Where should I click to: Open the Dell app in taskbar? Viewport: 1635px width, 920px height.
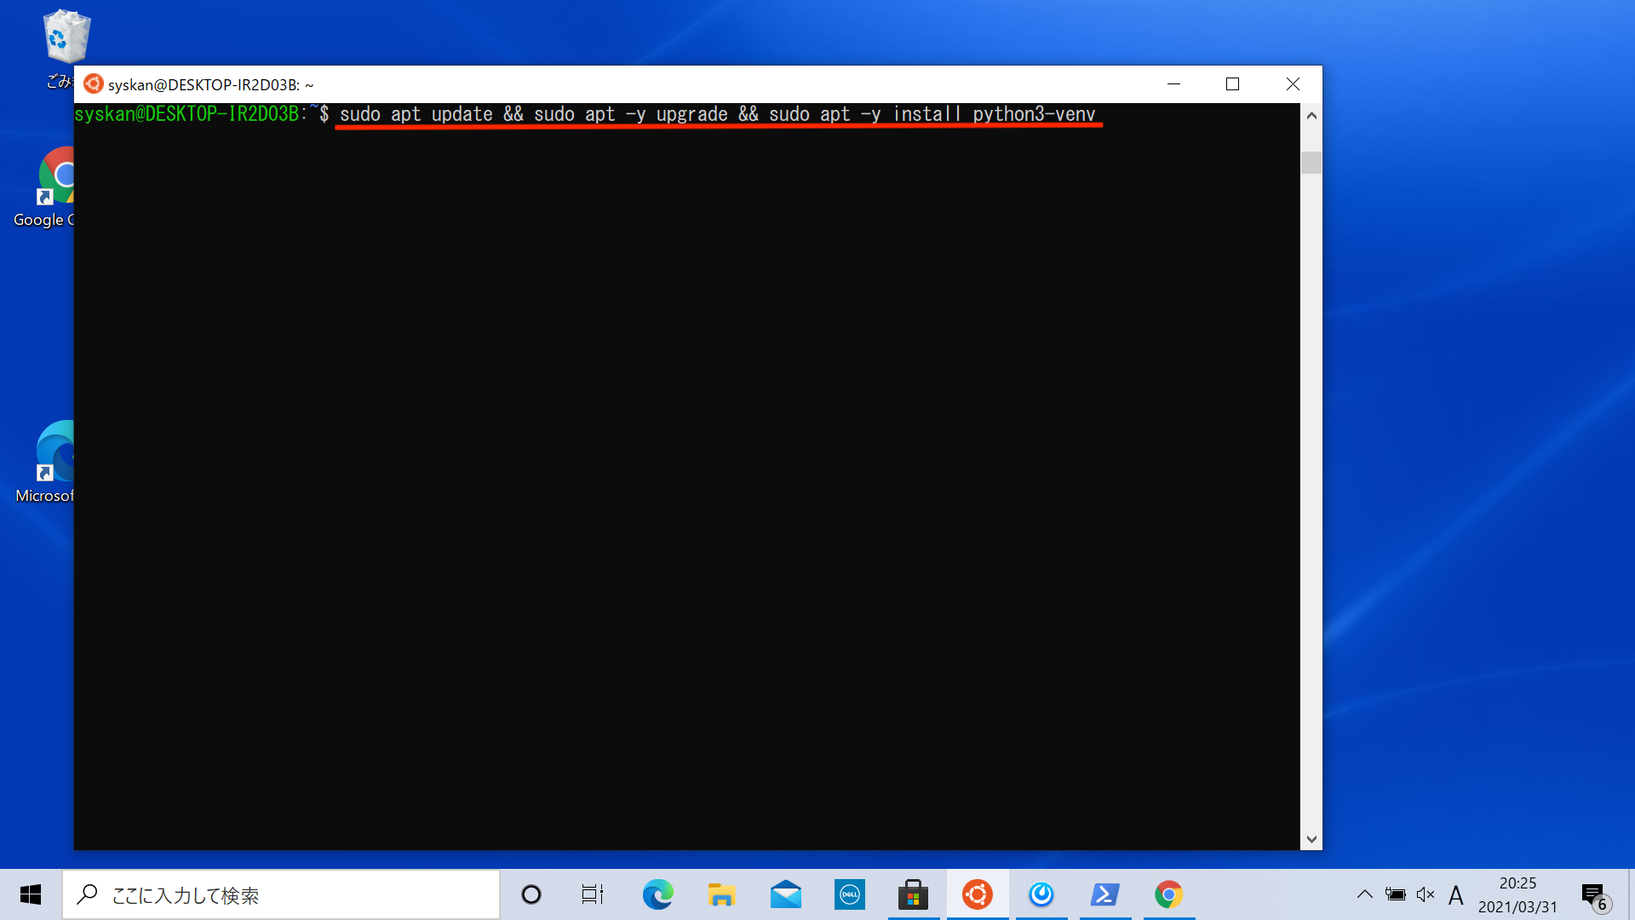(849, 894)
